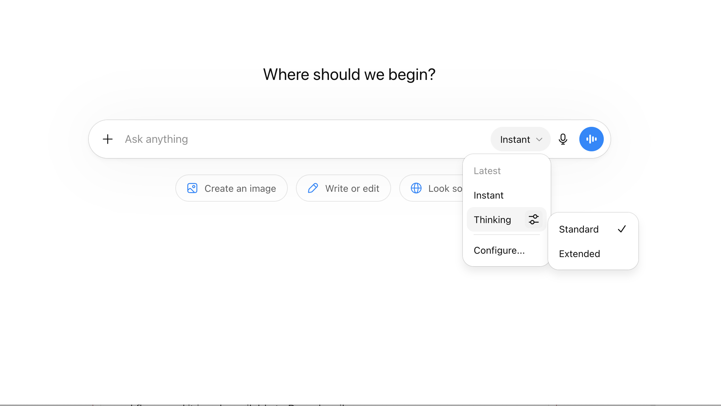The height and width of the screenshot is (406, 721).
Task: Choose Configure... from the model menu
Action: pyautogui.click(x=499, y=250)
